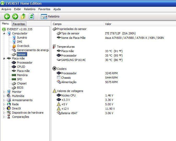176x141 pixels.
Task: Expand the Armazenamento tree node
Action: click(4, 100)
